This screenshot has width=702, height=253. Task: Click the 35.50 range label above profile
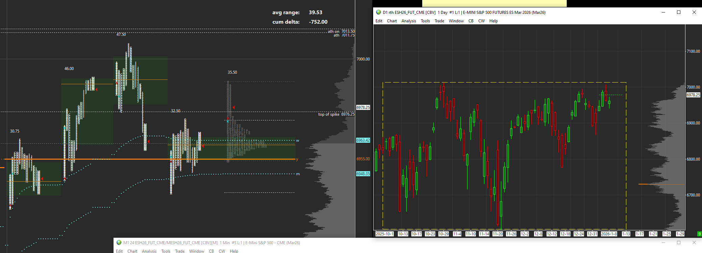click(232, 72)
